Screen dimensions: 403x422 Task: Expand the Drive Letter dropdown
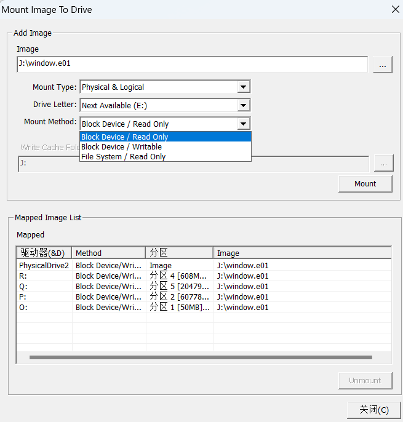coord(244,106)
